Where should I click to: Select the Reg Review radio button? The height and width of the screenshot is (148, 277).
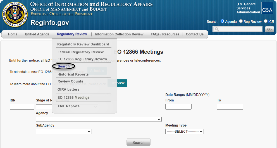coord(241,21)
